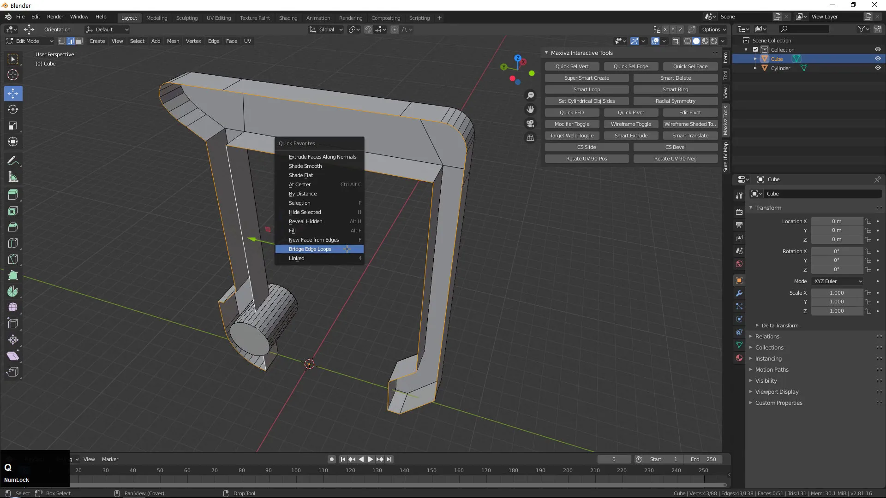Select the Annotate tool icon
This screenshot has width=886, height=498.
(13, 159)
